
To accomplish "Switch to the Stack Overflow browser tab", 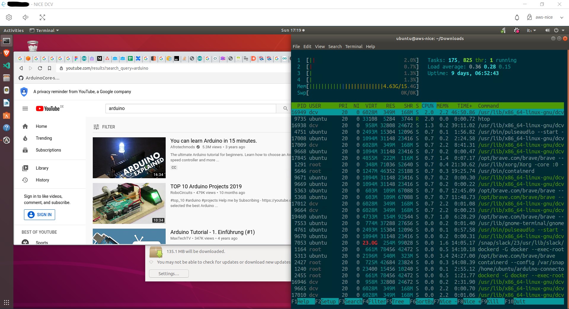I will (184, 58).
